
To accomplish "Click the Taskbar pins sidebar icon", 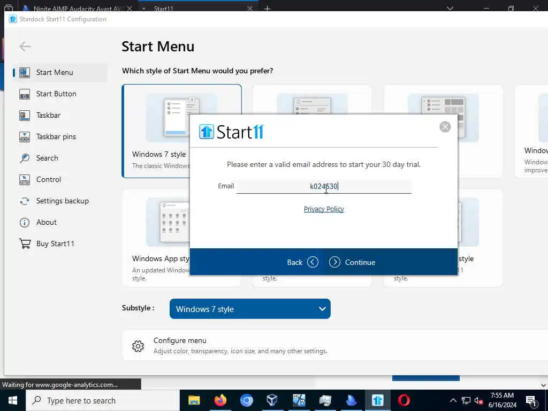I will [25, 136].
